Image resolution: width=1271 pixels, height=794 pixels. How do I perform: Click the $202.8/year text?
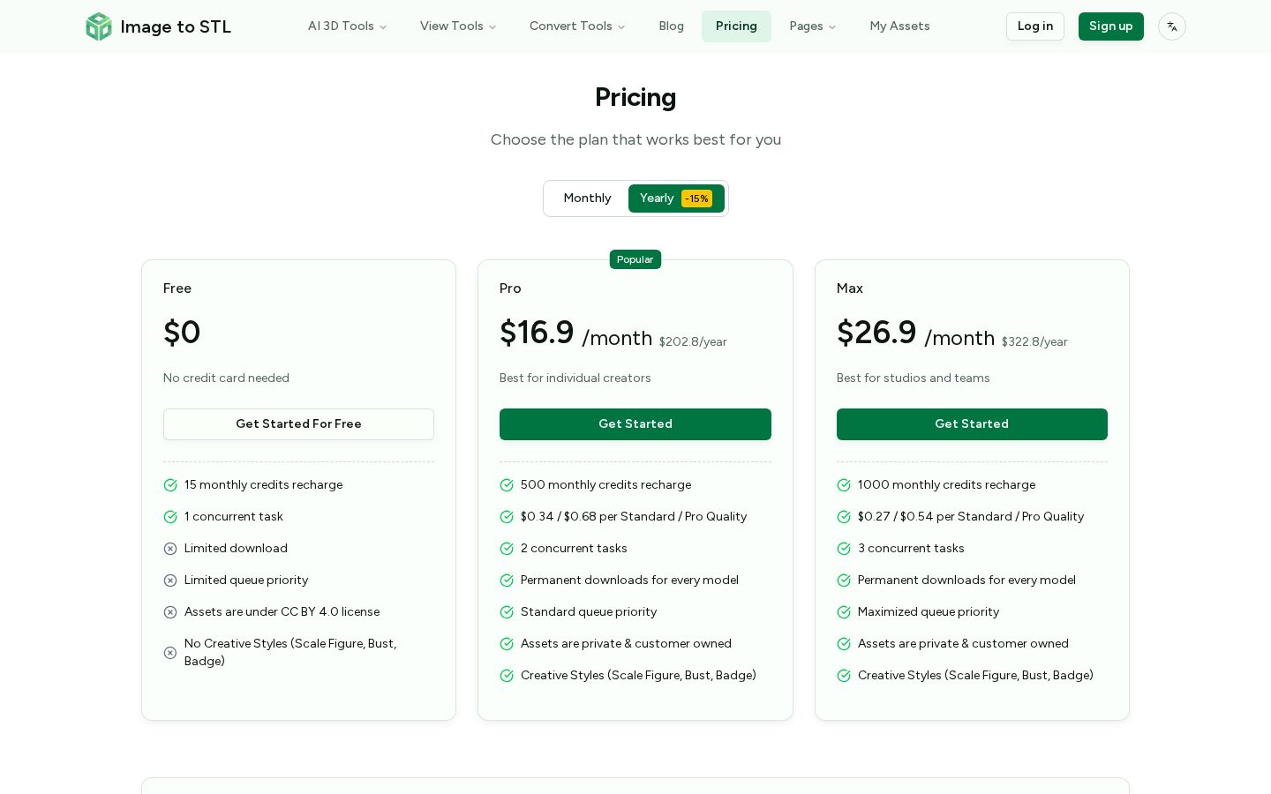click(x=693, y=342)
